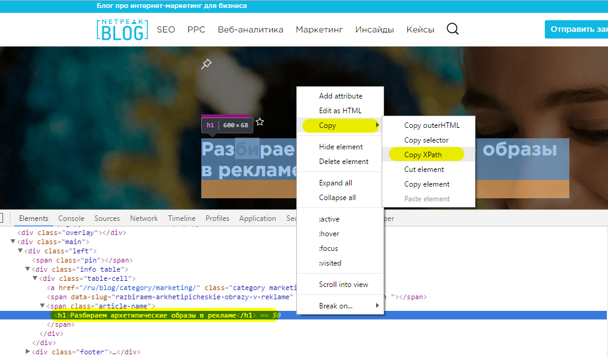Image resolution: width=608 pixels, height=358 pixels.
Task: Switch to the Timeline tab
Action: tap(182, 218)
